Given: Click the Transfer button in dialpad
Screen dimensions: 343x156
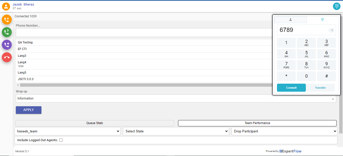Looking at the screenshot, I should [x=320, y=88].
